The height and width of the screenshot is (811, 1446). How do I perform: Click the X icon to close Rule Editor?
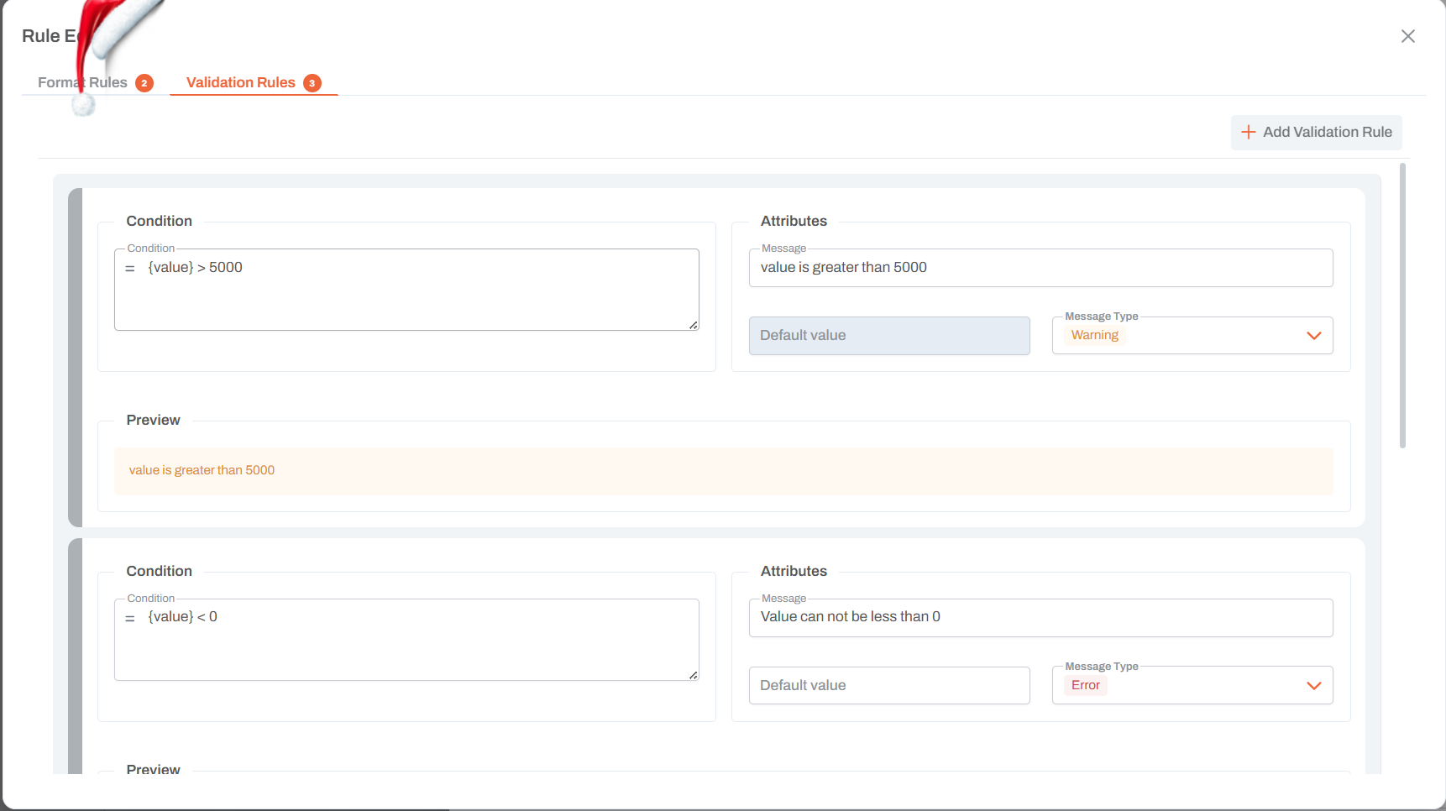coord(1407,36)
